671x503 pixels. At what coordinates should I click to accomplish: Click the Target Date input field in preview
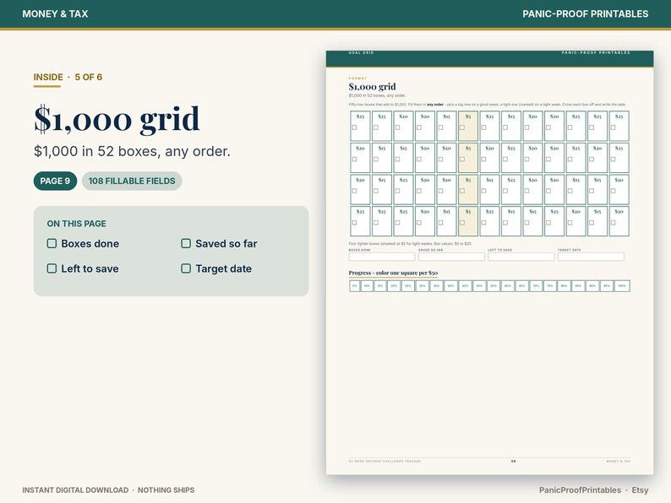[x=591, y=257]
